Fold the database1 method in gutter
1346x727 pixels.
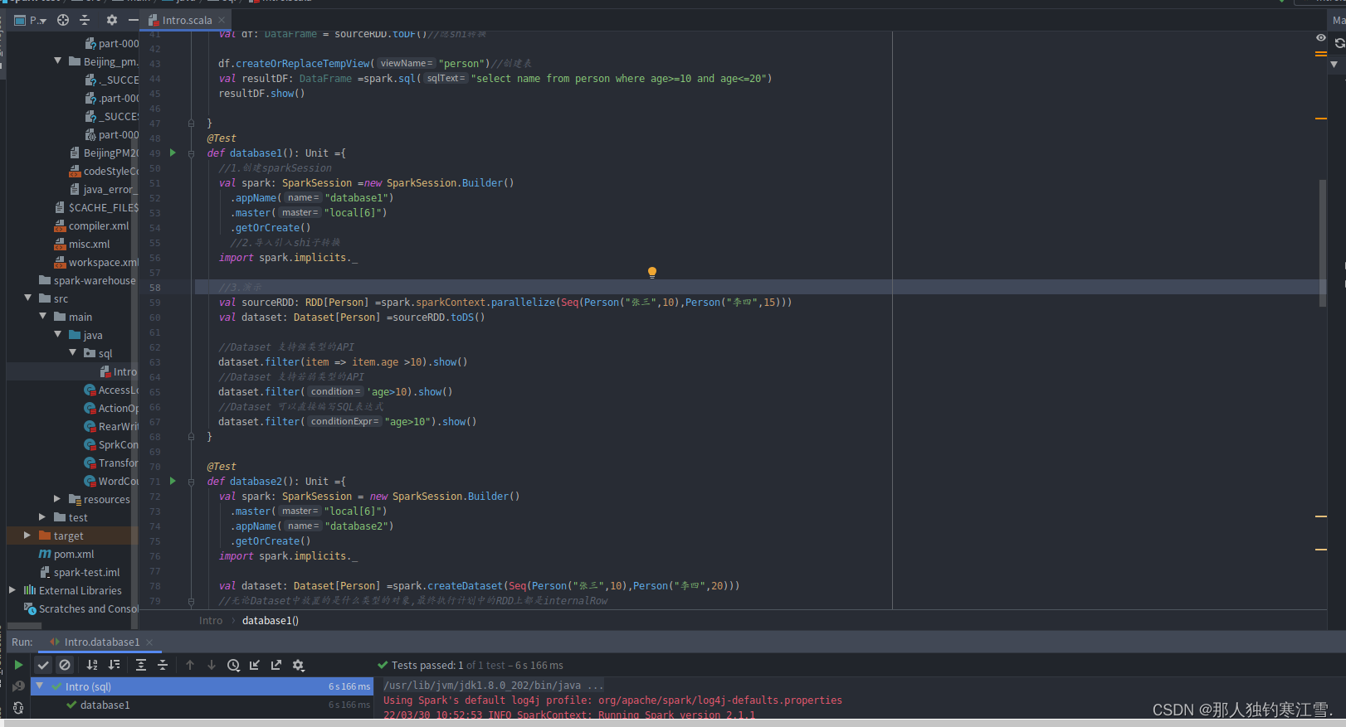pyautogui.click(x=191, y=153)
